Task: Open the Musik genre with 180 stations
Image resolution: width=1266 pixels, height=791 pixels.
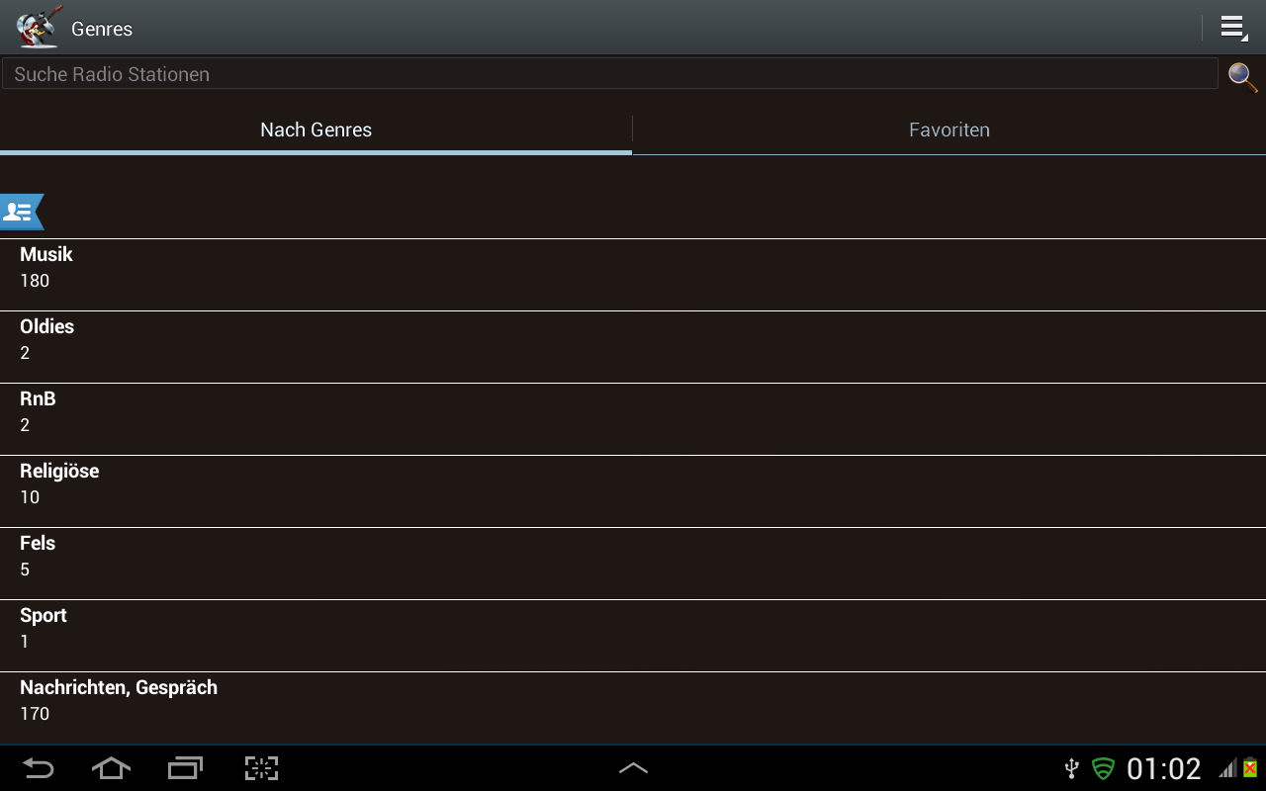Action: coord(633,275)
